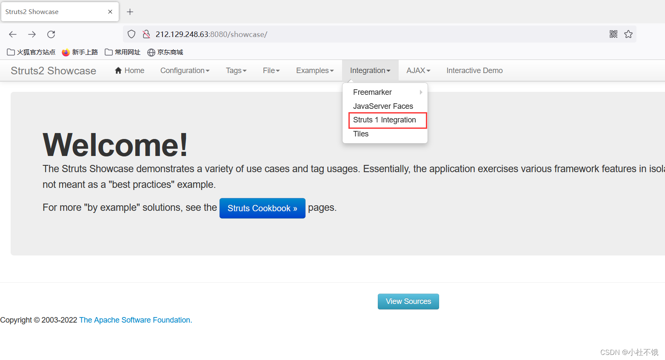665x360 pixels.
Task: Open the 京东商城 bookmark
Action: (x=165, y=52)
